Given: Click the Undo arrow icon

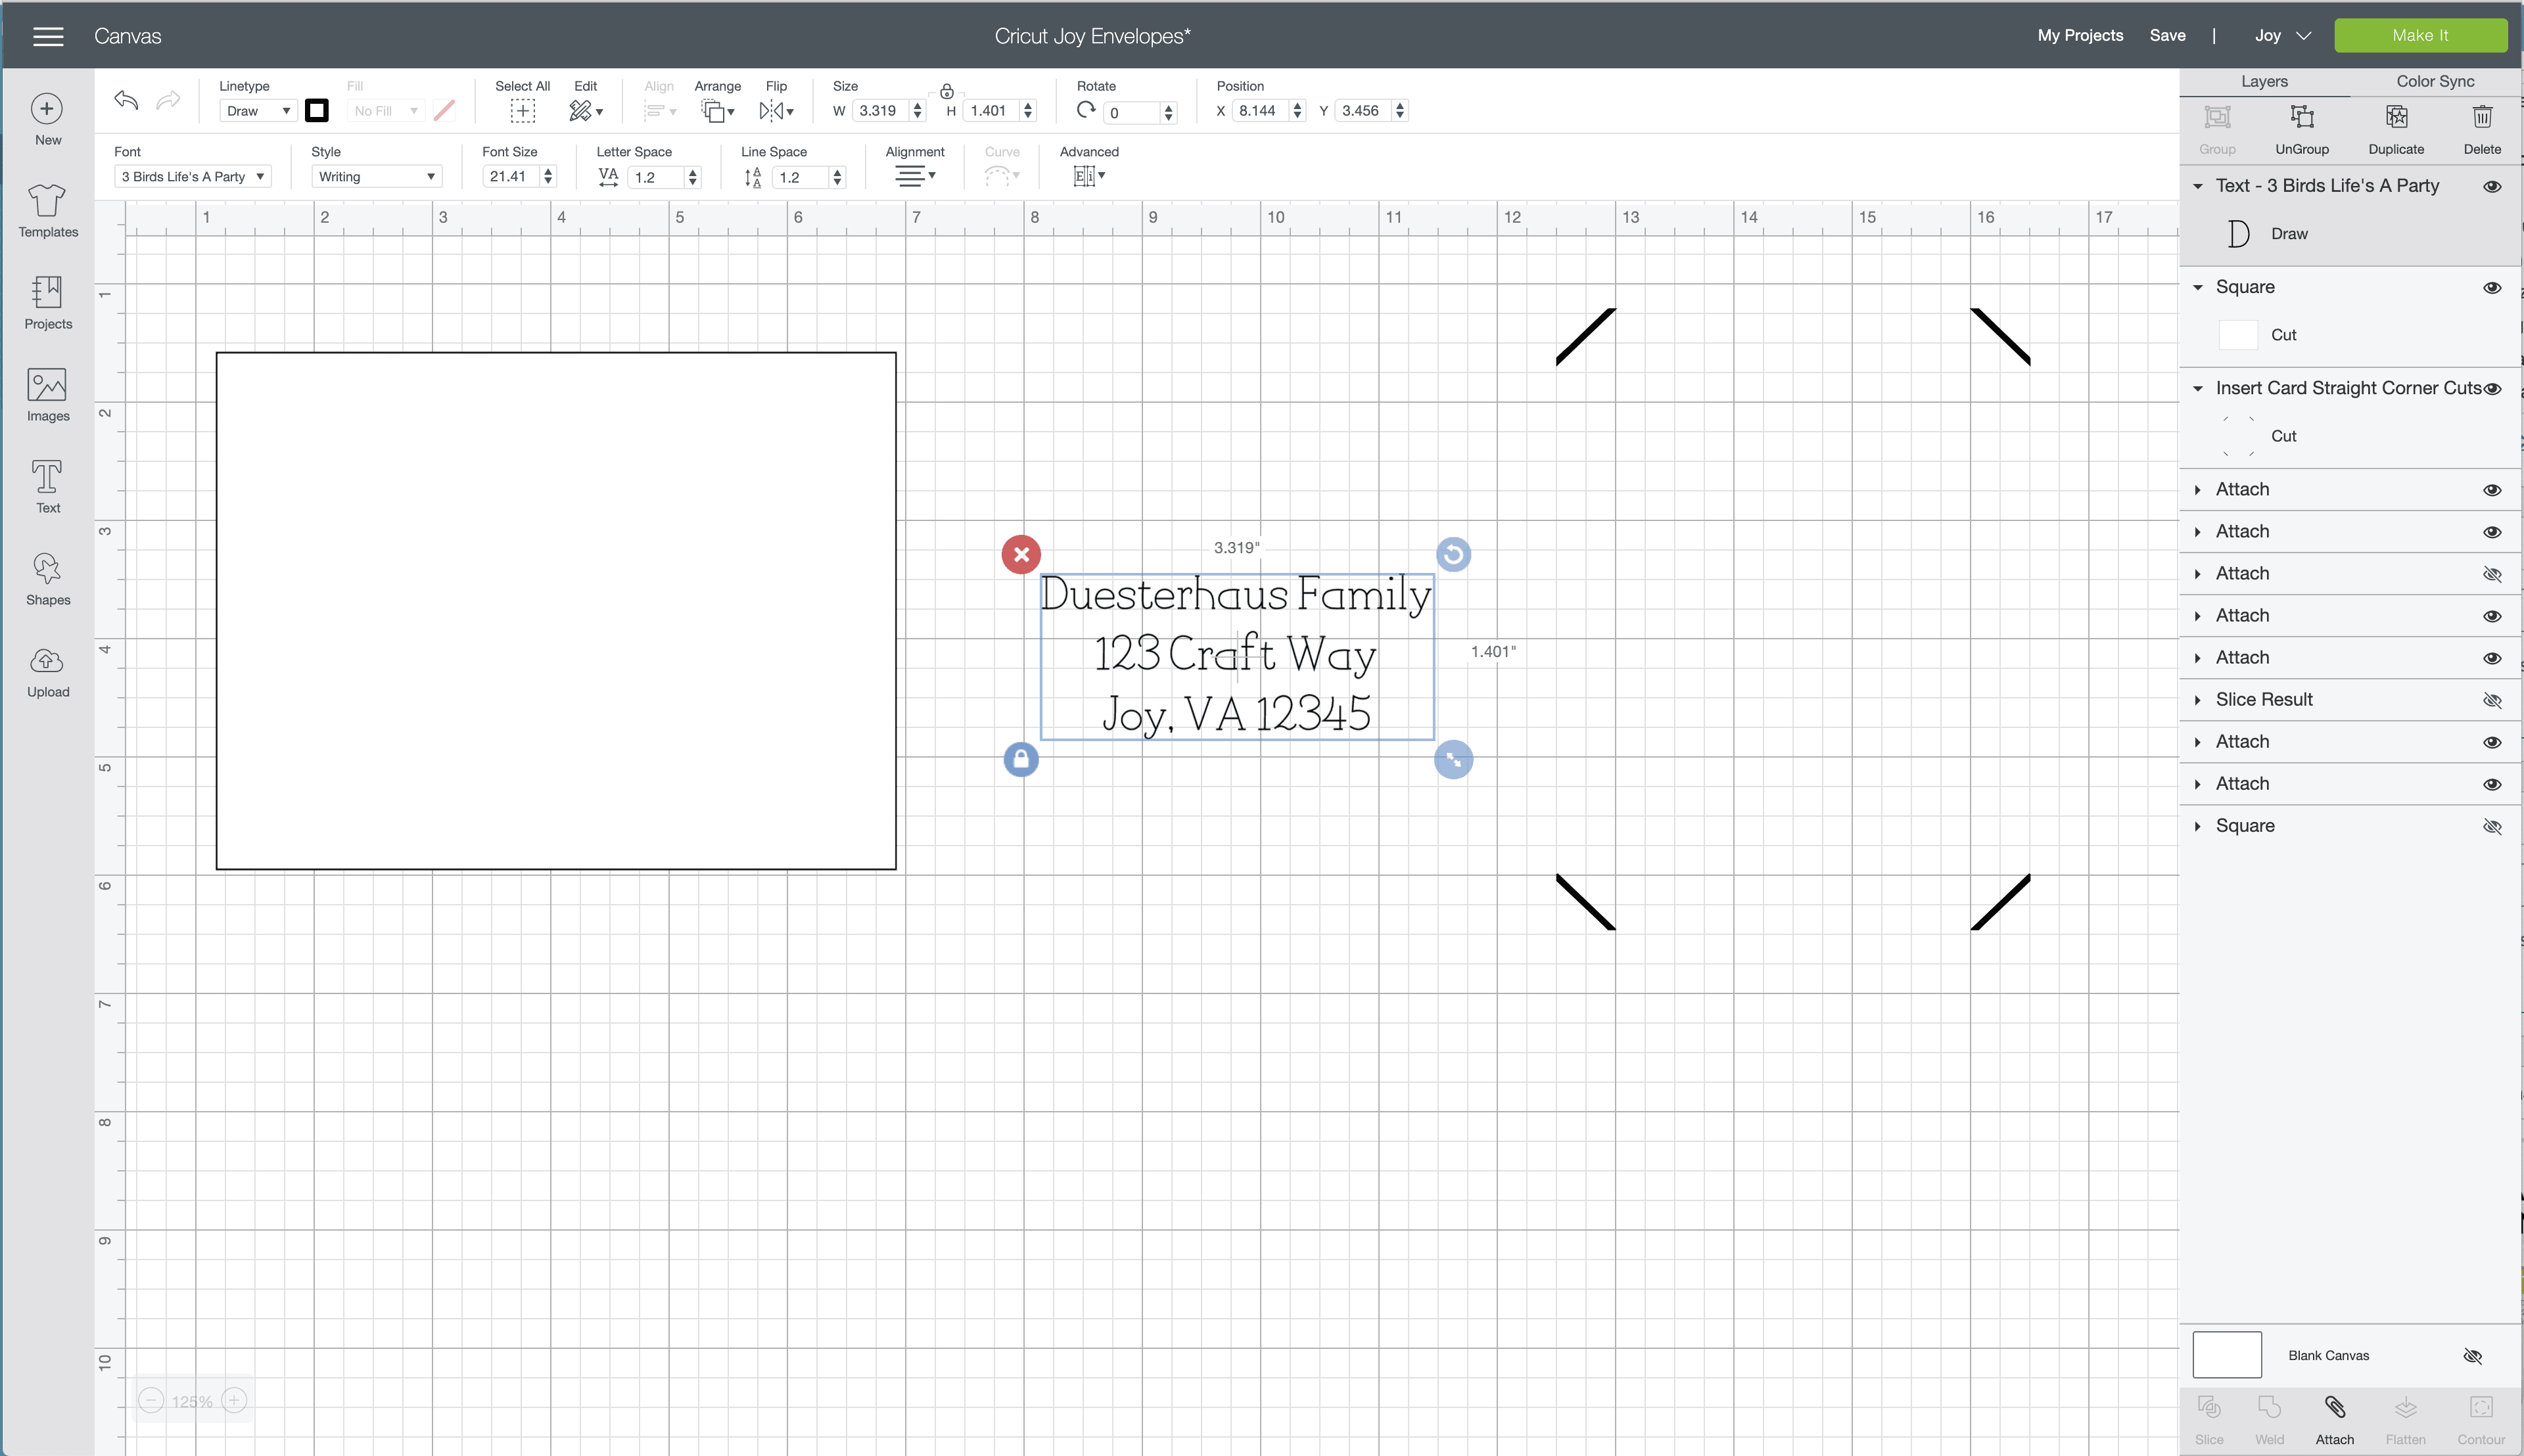Looking at the screenshot, I should tap(126, 100).
